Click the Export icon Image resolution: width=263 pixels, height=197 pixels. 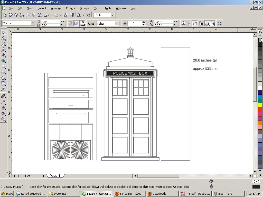pos(72,15)
